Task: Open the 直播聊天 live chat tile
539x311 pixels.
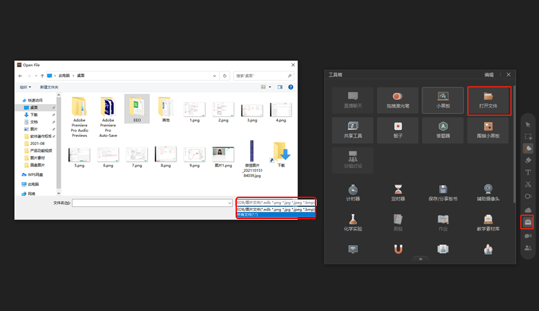Action: pyautogui.click(x=353, y=100)
